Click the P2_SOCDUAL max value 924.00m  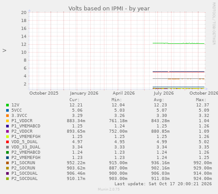[203, 179]
